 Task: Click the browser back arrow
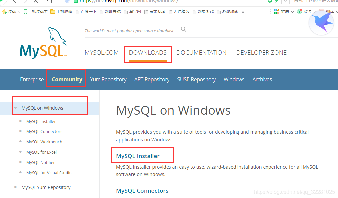15,1
